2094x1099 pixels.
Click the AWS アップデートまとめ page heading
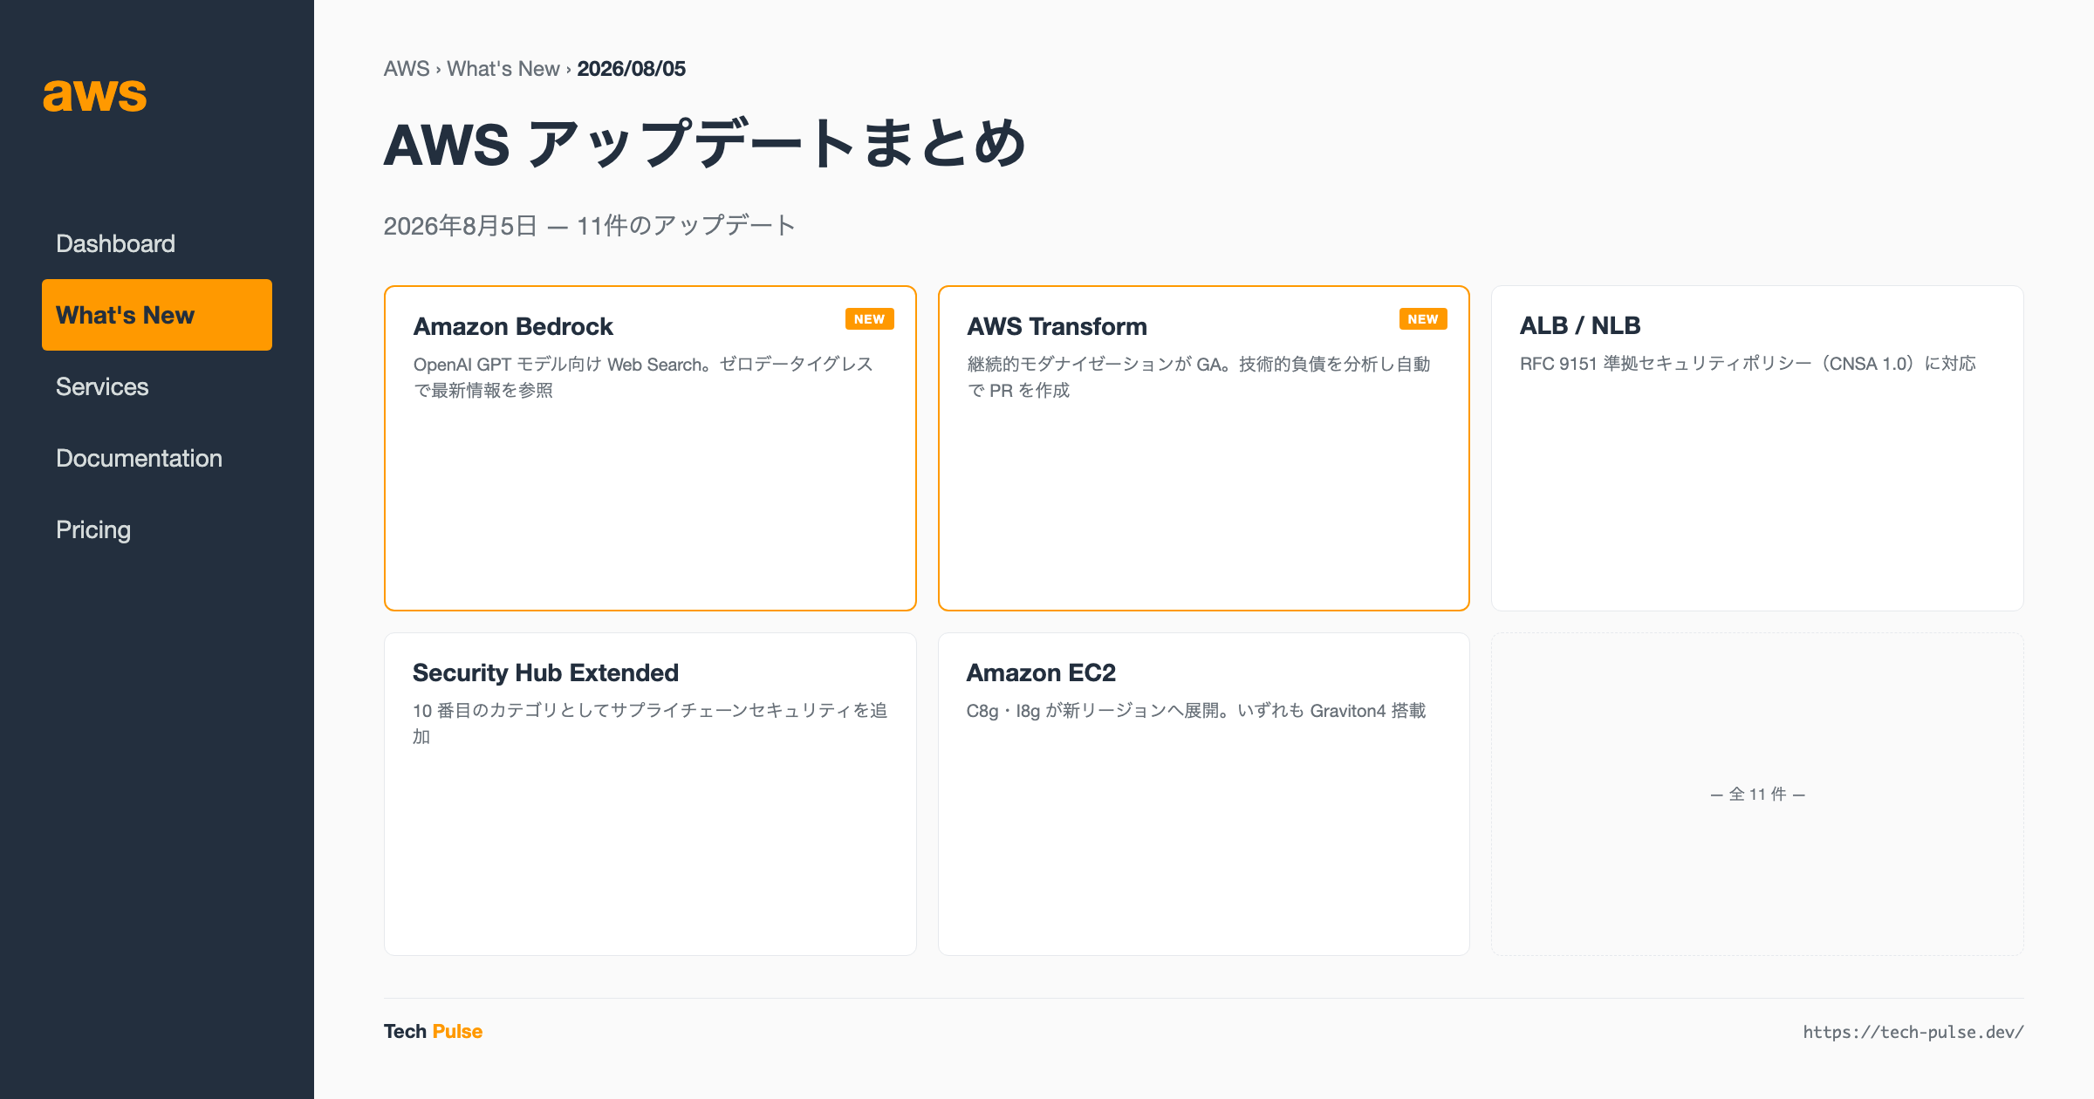(705, 144)
